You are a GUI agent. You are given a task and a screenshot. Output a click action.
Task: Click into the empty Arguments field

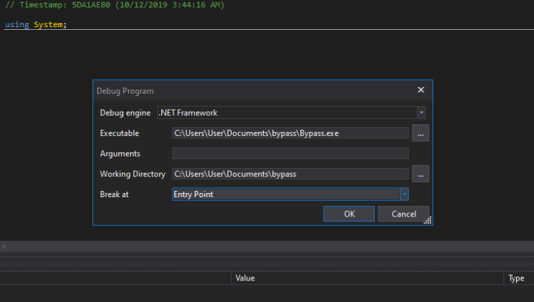[290, 153]
